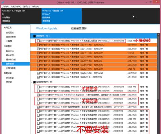Uncheck the KB982018 update checkbox
This screenshot has width=161, height=134.
click(38, 77)
